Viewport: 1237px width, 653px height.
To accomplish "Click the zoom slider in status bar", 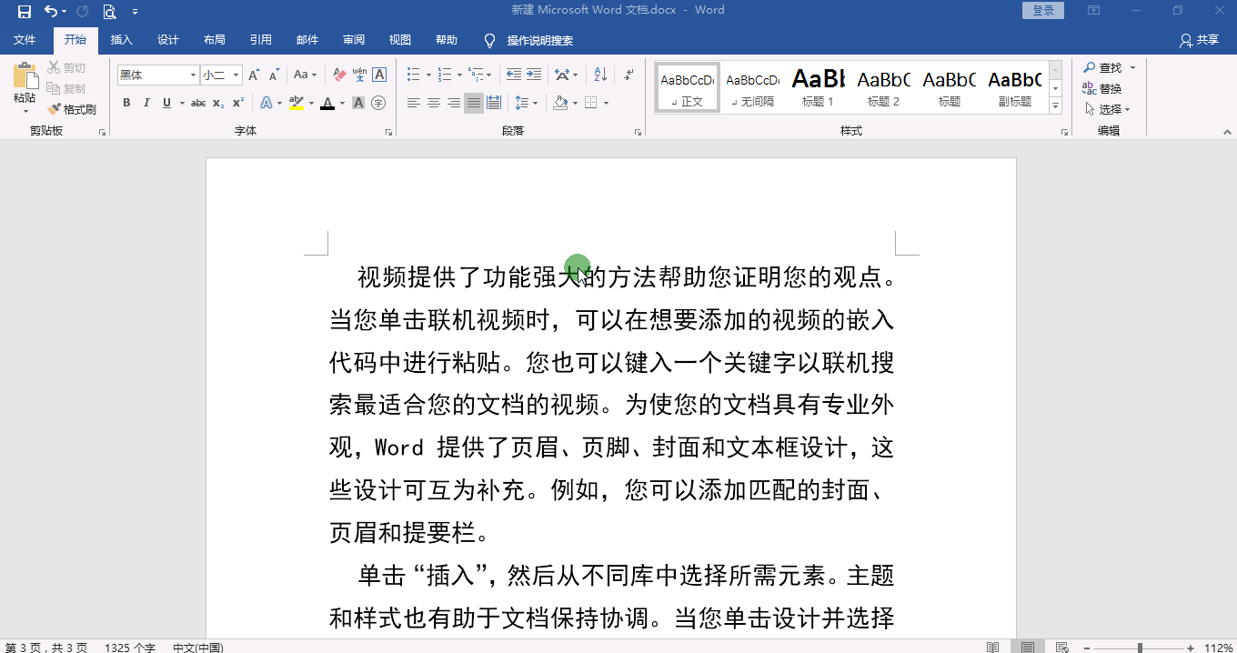I will (x=1140, y=648).
